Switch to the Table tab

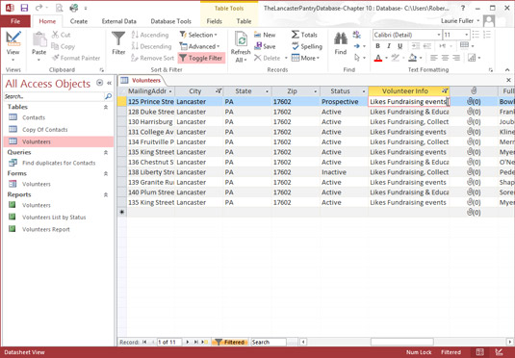point(244,21)
